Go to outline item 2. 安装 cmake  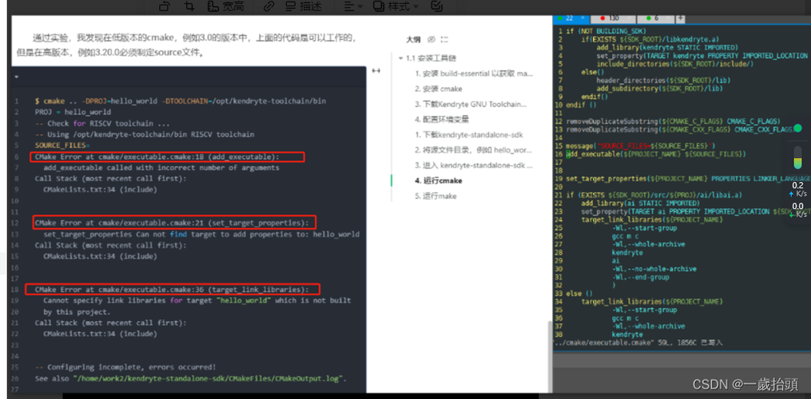tap(439, 89)
